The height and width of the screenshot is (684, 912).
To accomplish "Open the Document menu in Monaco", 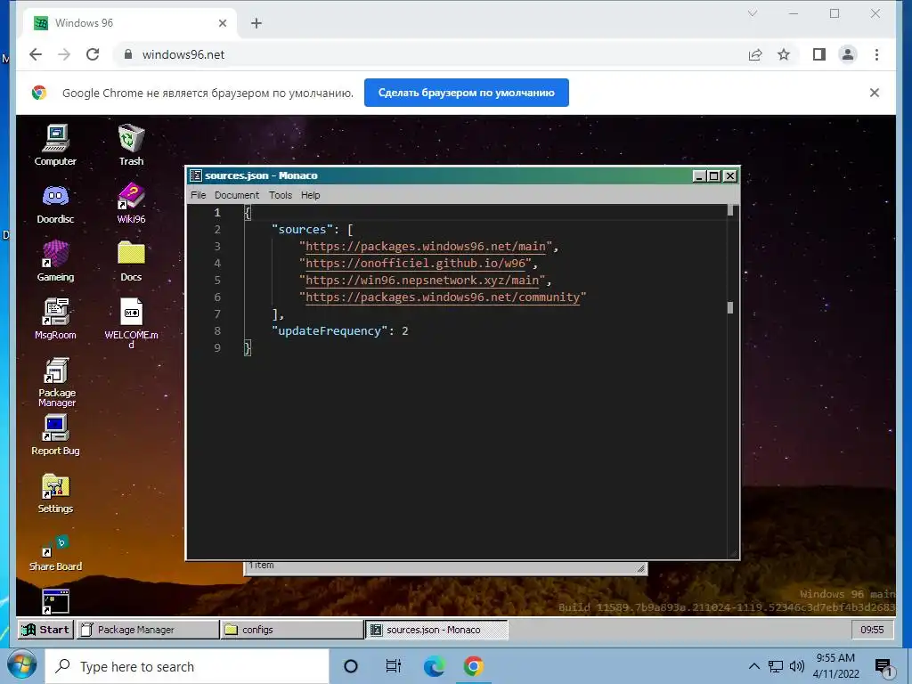I will tap(237, 195).
